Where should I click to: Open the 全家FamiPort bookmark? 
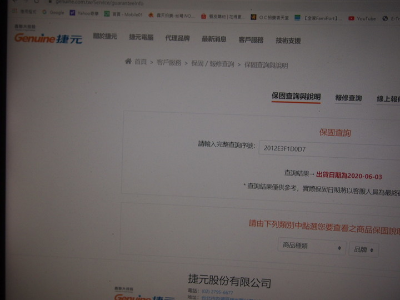tap(318, 18)
